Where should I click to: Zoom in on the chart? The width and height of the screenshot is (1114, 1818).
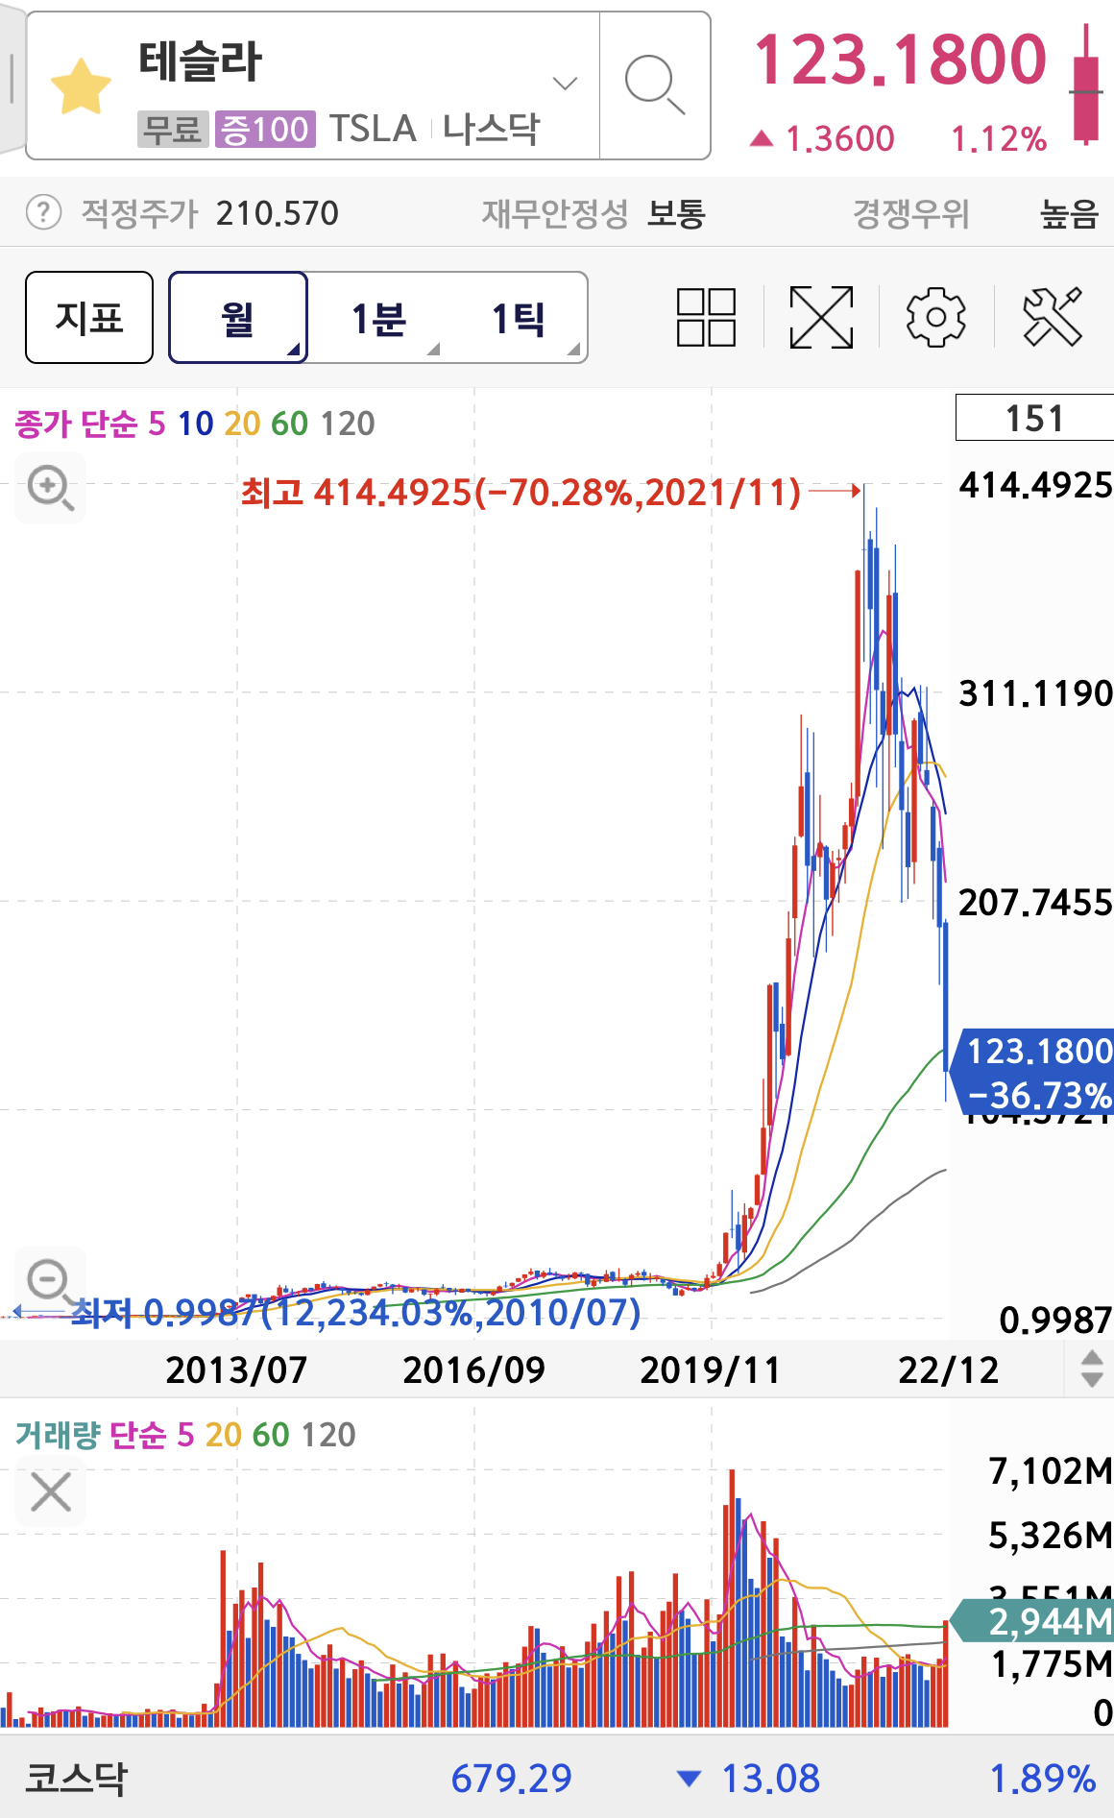[50, 488]
